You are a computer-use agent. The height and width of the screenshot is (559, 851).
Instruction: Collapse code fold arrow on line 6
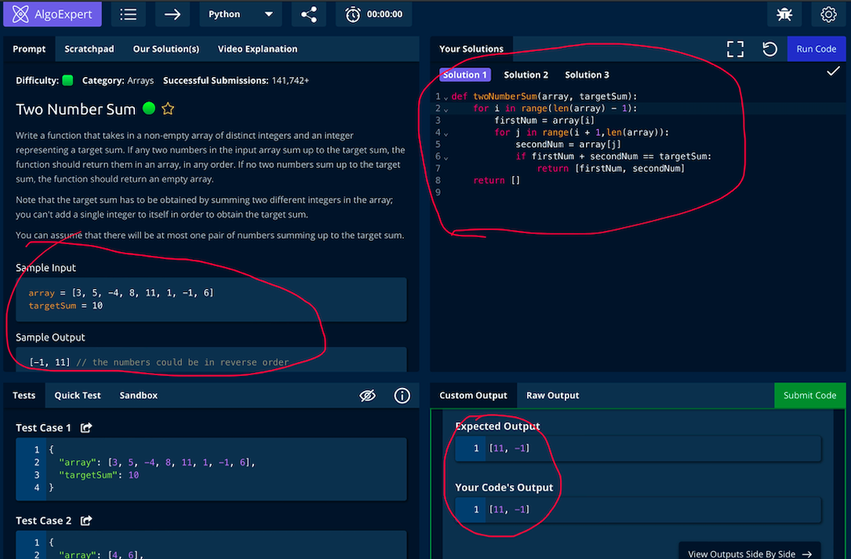pos(446,158)
